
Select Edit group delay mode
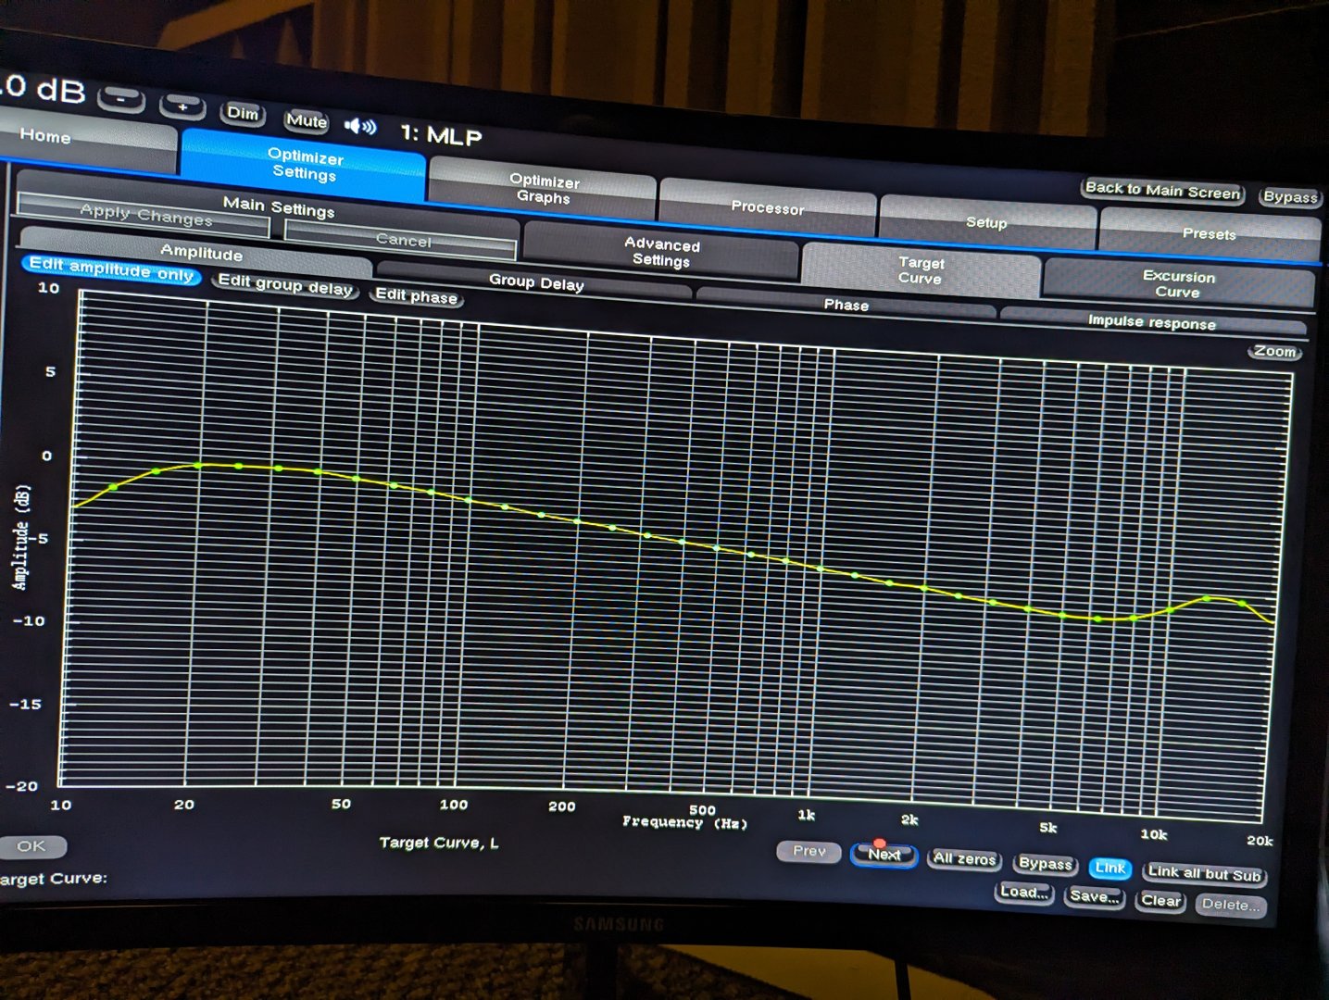285,287
